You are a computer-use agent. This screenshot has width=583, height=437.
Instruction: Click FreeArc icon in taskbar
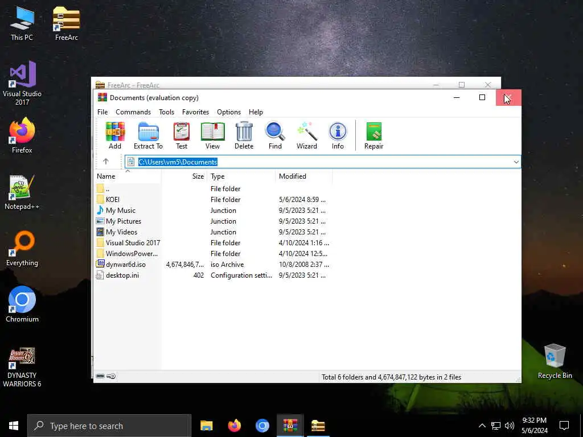[x=318, y=426]
